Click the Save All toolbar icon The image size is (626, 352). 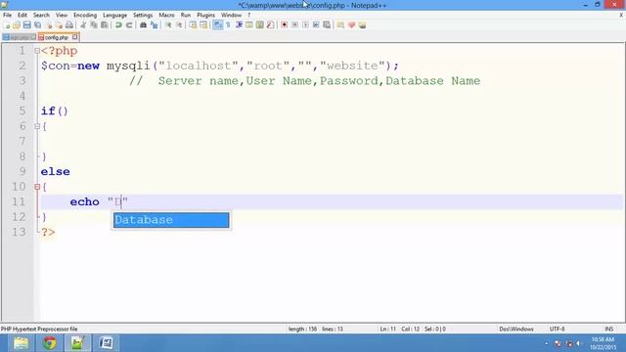(x=37, y=25)
